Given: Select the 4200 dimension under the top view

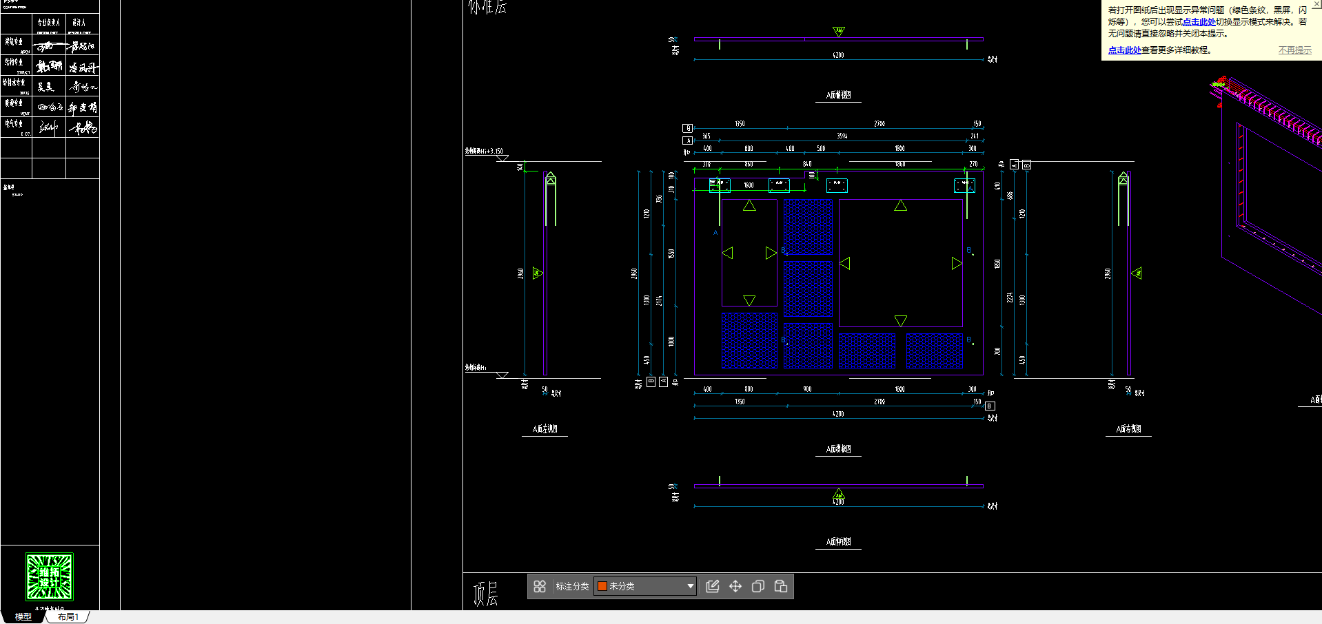Looking at the screenshot, I should (x=838, y=55).
